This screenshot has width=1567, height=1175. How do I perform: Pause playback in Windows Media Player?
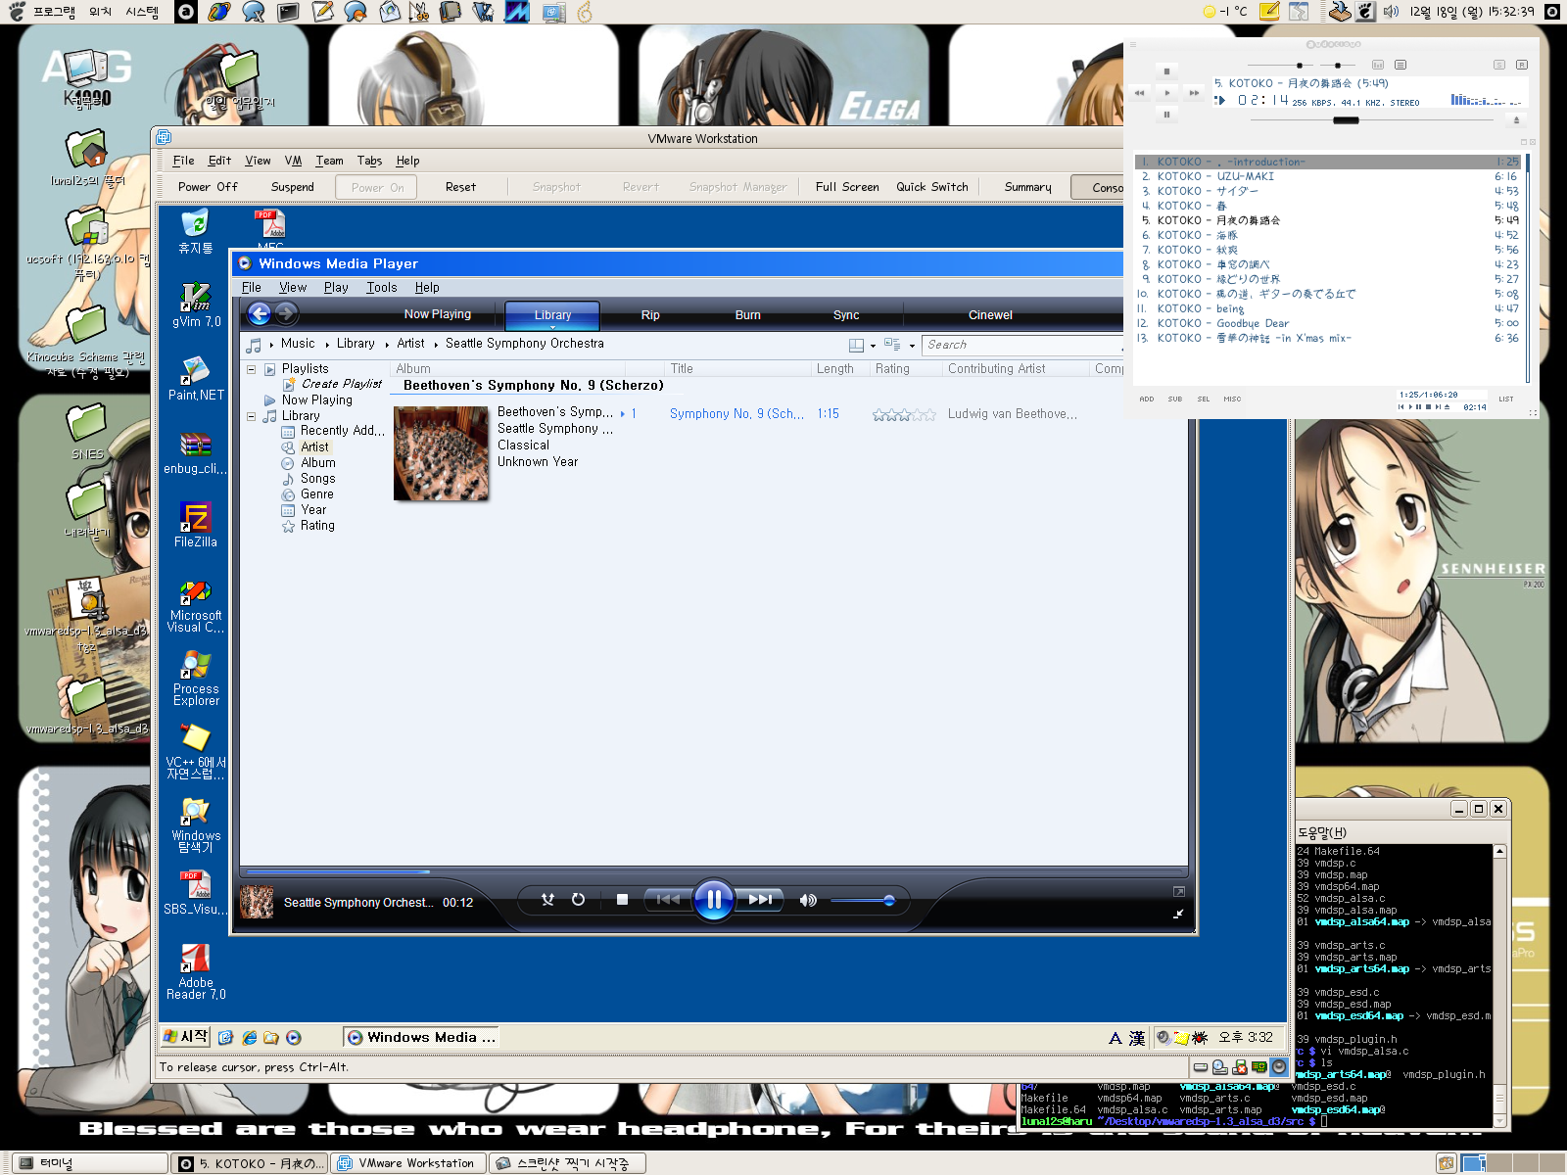[713, 899]
